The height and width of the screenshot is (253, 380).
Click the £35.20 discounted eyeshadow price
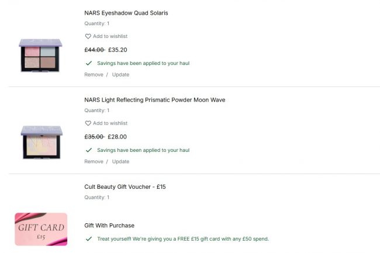pyautogui.click(x=118, y=50)
